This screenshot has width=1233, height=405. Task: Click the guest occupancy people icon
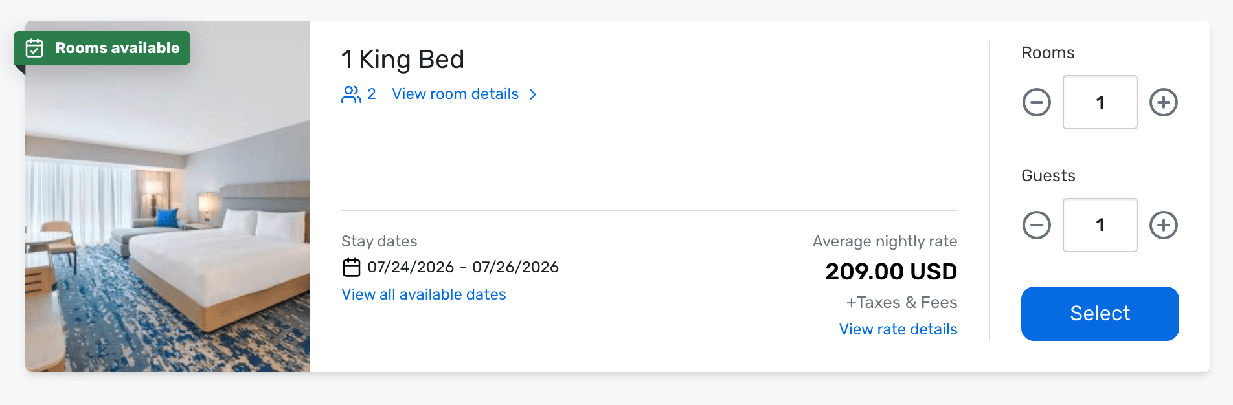tap(351, 94)
